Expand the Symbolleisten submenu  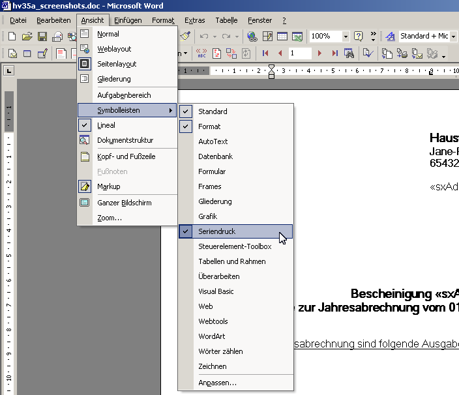point(127,110)
